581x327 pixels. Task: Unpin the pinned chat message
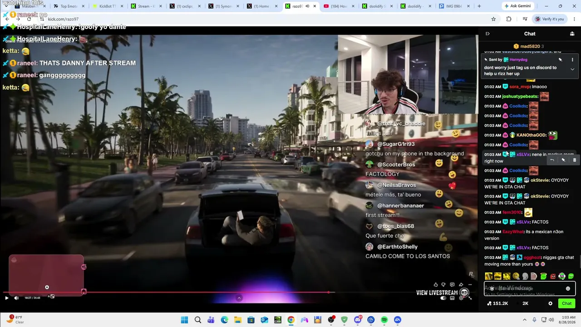560,59
